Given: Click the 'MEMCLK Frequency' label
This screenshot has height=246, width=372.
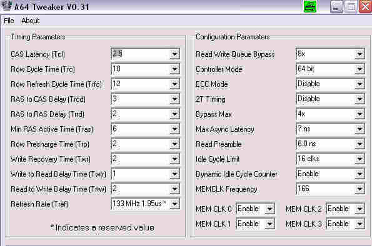Looking at the screenshot, I should [x=226, y=189].
